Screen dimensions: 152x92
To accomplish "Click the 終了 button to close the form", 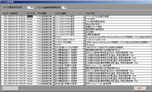I will point(140,88).
